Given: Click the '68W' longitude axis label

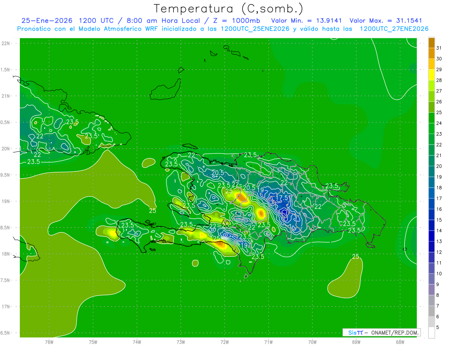Looking at the screenshot, I should pos(400,342).
